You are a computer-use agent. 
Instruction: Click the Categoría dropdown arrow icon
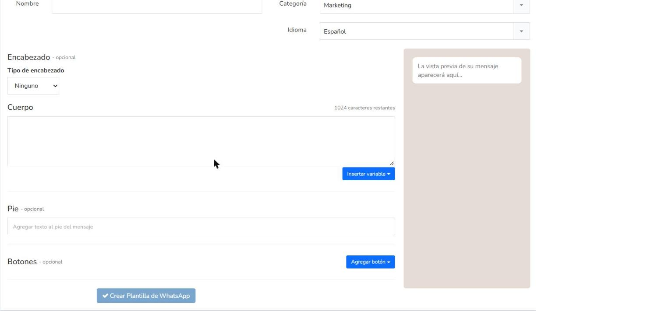(x=521, y=6)
